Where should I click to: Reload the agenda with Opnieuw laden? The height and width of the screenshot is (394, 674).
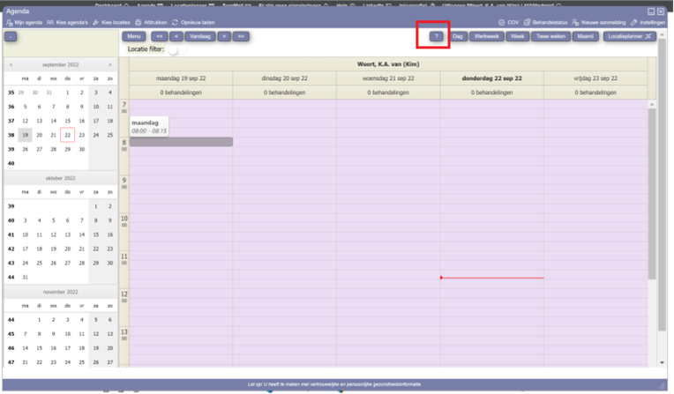coord(193,22)
